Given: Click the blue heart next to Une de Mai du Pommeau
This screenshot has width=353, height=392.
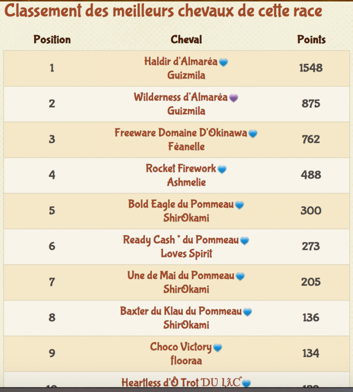Looking at the screenshot, I should tap(240, 276).
